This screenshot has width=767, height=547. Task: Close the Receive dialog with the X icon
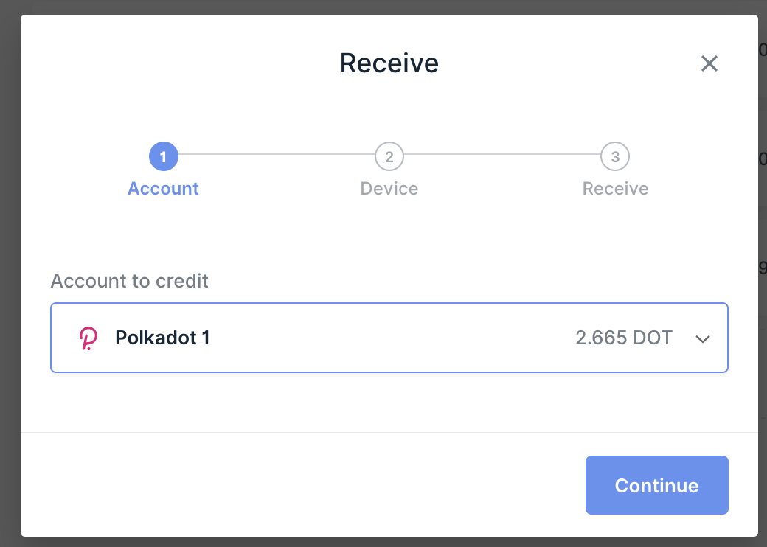[x=709, y=63]
